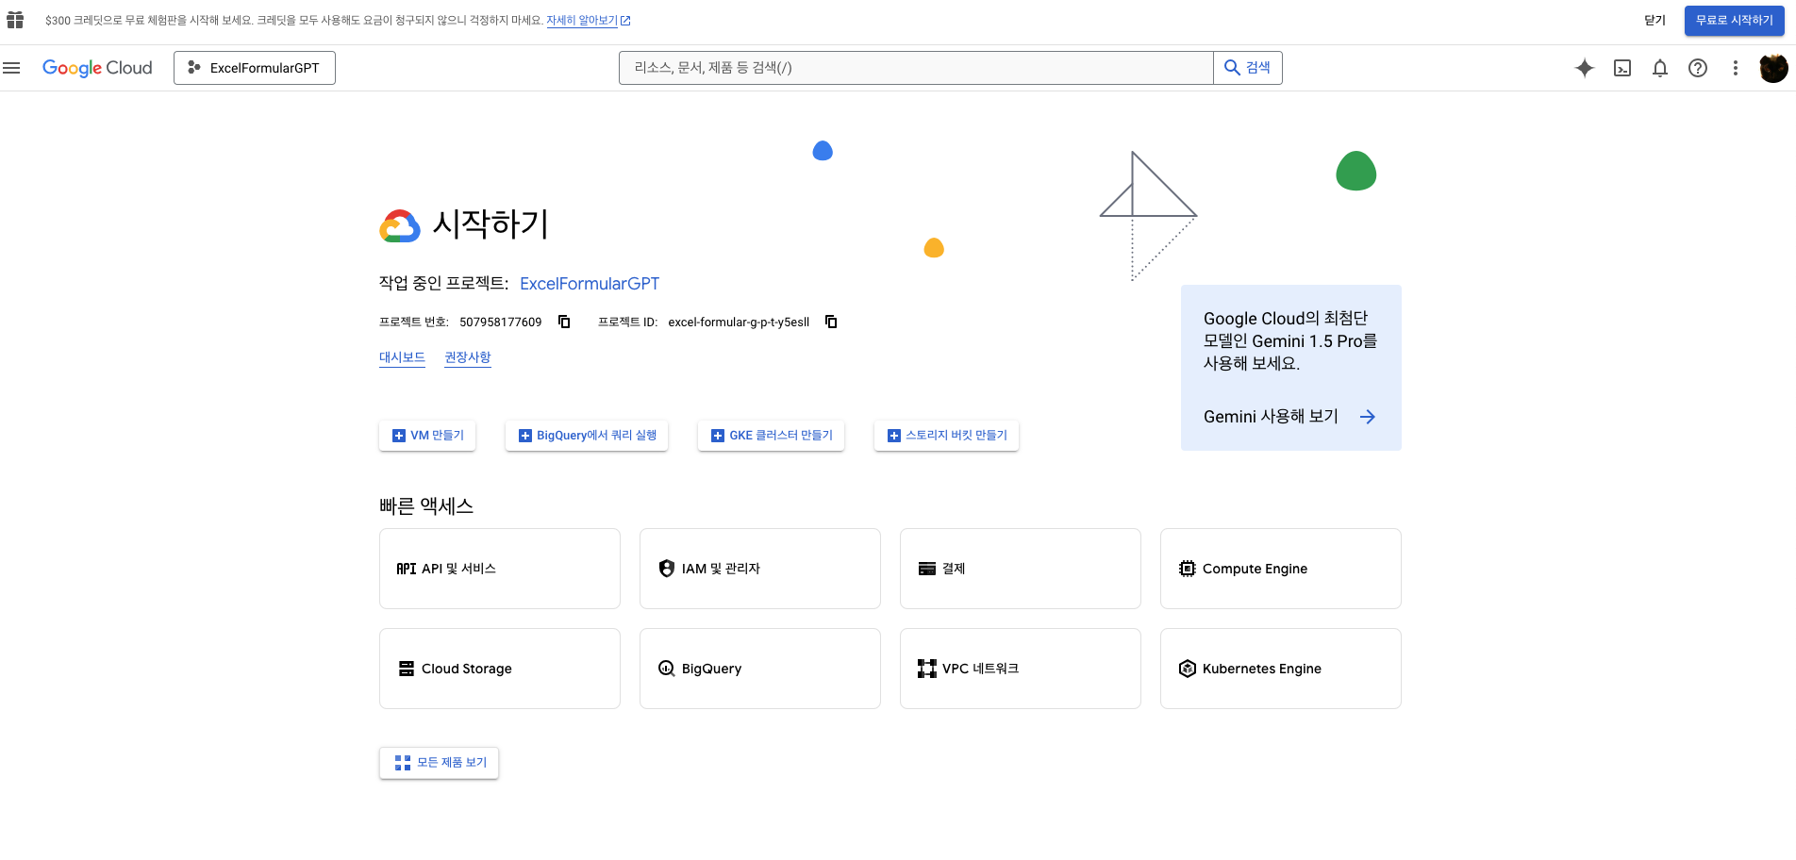Open the Cloud Storage card
Viewport: 1796px width, 860px height.
click(500, 669)
